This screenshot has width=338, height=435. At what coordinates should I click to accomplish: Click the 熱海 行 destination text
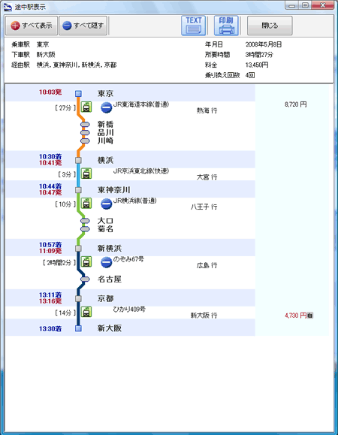coord(207,110)
